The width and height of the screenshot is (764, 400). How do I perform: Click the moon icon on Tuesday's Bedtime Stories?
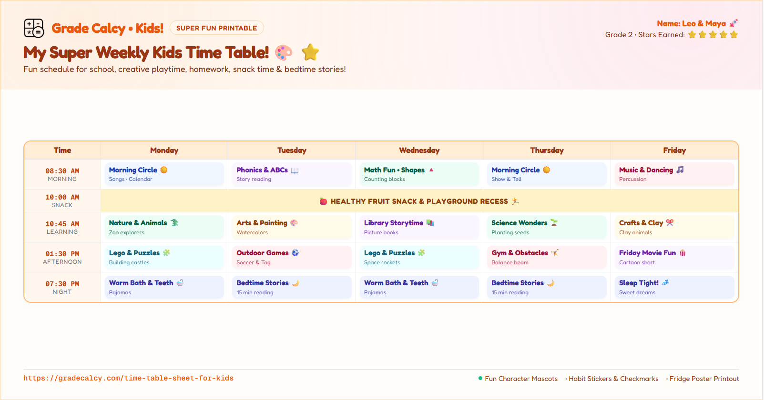[x=295, y=283]
